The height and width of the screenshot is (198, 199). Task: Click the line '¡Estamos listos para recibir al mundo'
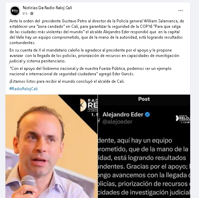(x=67, y=81)
